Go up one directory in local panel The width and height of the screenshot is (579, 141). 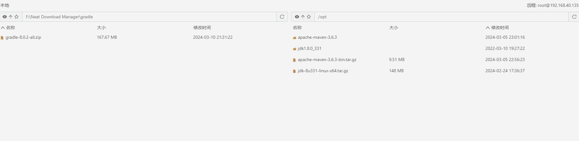tap(11, 17)
